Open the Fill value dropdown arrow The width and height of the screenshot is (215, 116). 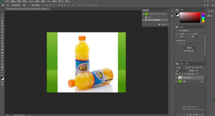pyautogui.click(x=200, y=74)
